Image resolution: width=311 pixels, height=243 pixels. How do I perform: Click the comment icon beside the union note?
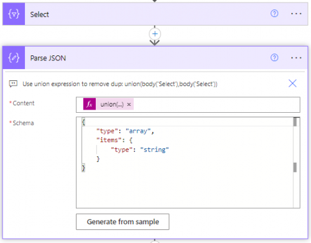(13, 84)
